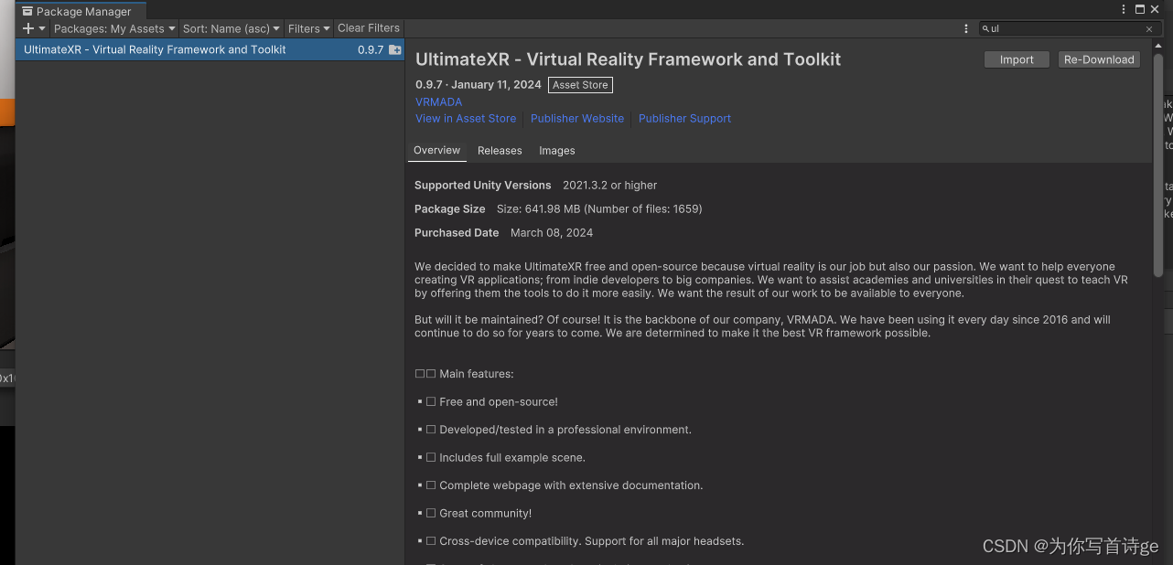Viewport: 1173px width, 565px height.
Task: Switch to the Releases tab
Action: pos(500,151)
